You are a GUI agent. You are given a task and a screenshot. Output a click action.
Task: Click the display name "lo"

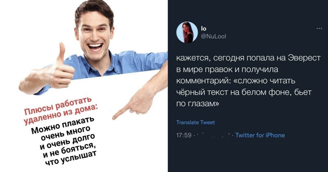pos(203,28)
